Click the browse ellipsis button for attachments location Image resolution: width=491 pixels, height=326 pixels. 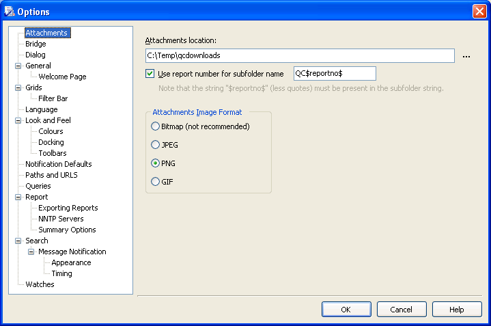tap(466, 56)
